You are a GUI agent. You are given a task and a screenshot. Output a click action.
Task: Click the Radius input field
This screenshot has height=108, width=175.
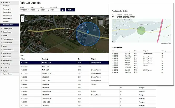click(55, 10)
